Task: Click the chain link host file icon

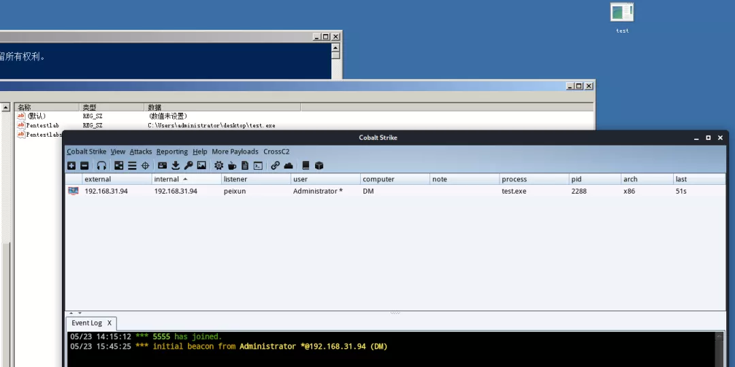Action: (275, 165)
